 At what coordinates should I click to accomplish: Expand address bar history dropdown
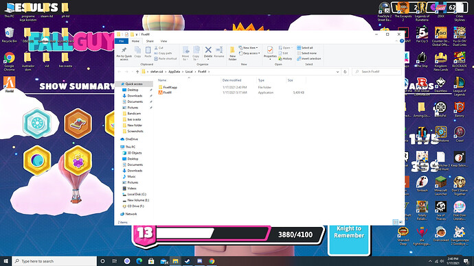pyautogui.click(x=337, y=72)
